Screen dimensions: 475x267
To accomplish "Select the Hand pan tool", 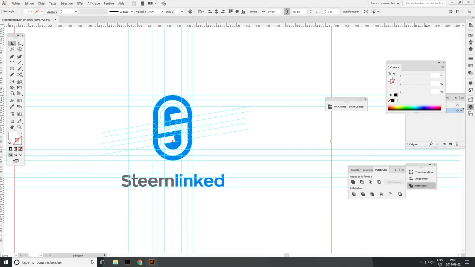I will click(x=12, y=127).
